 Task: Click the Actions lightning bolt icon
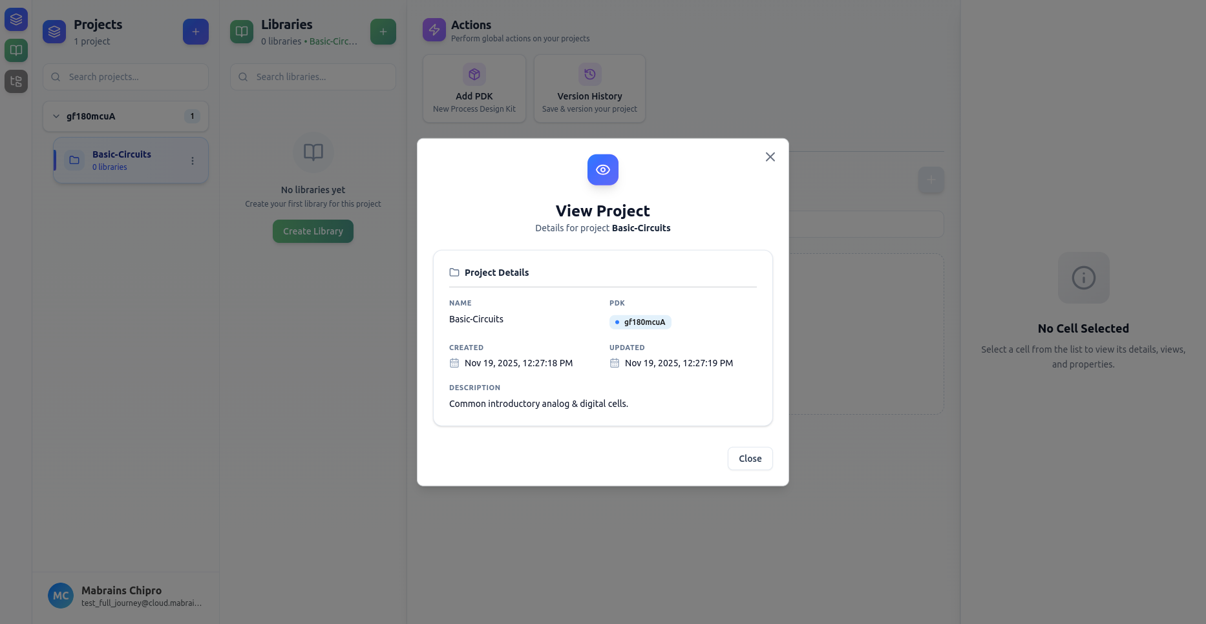[434, 29]
